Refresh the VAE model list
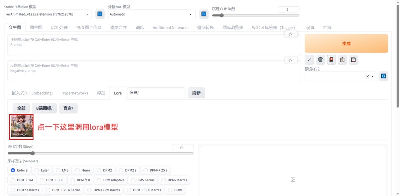 203,14
